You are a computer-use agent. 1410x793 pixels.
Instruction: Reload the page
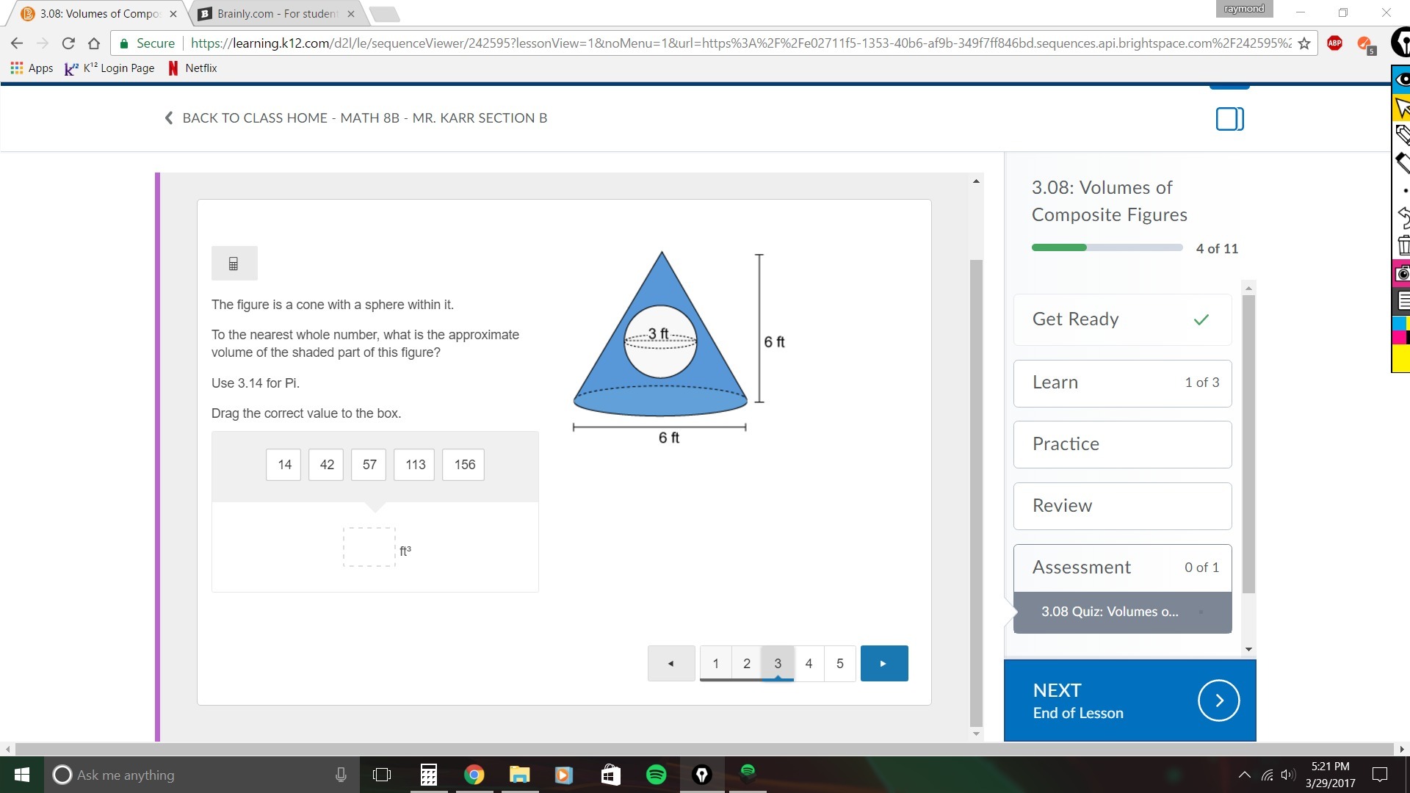click(x=68, y=43)
